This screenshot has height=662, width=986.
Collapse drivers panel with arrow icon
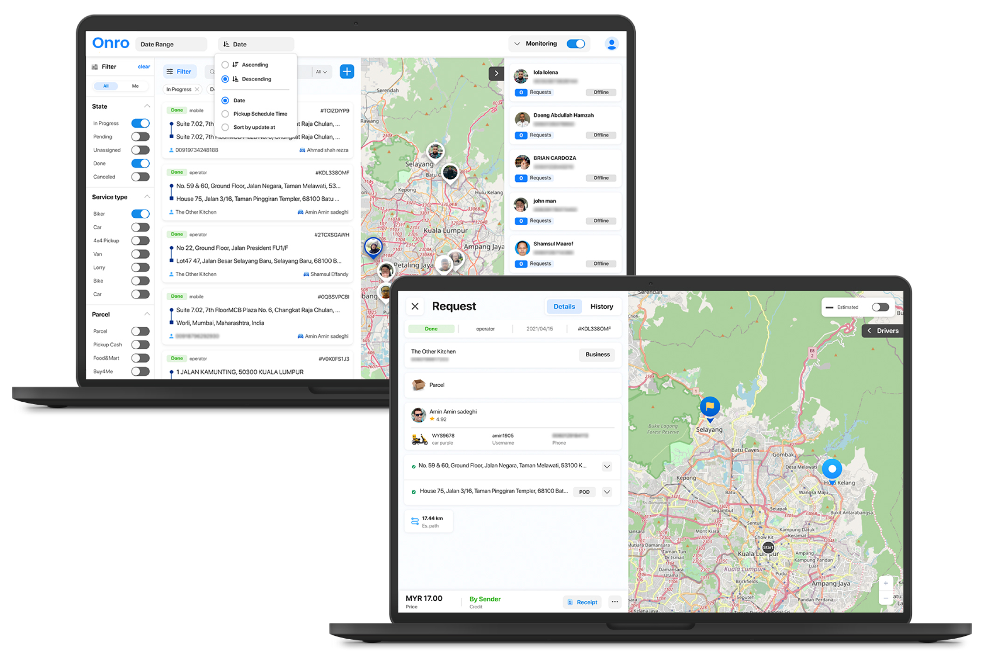click(496, 73)
